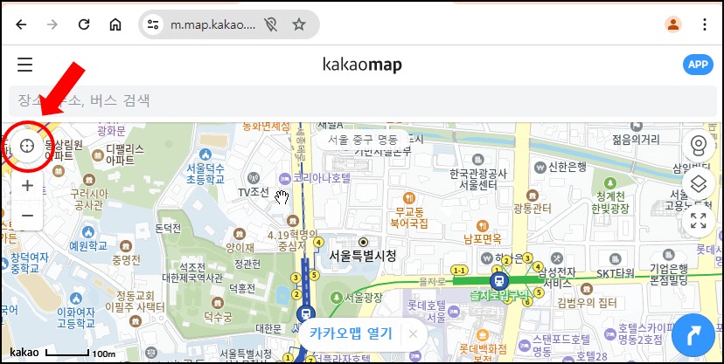Open the roadview camera button
The image size is (724, 364).
point(698,146)
